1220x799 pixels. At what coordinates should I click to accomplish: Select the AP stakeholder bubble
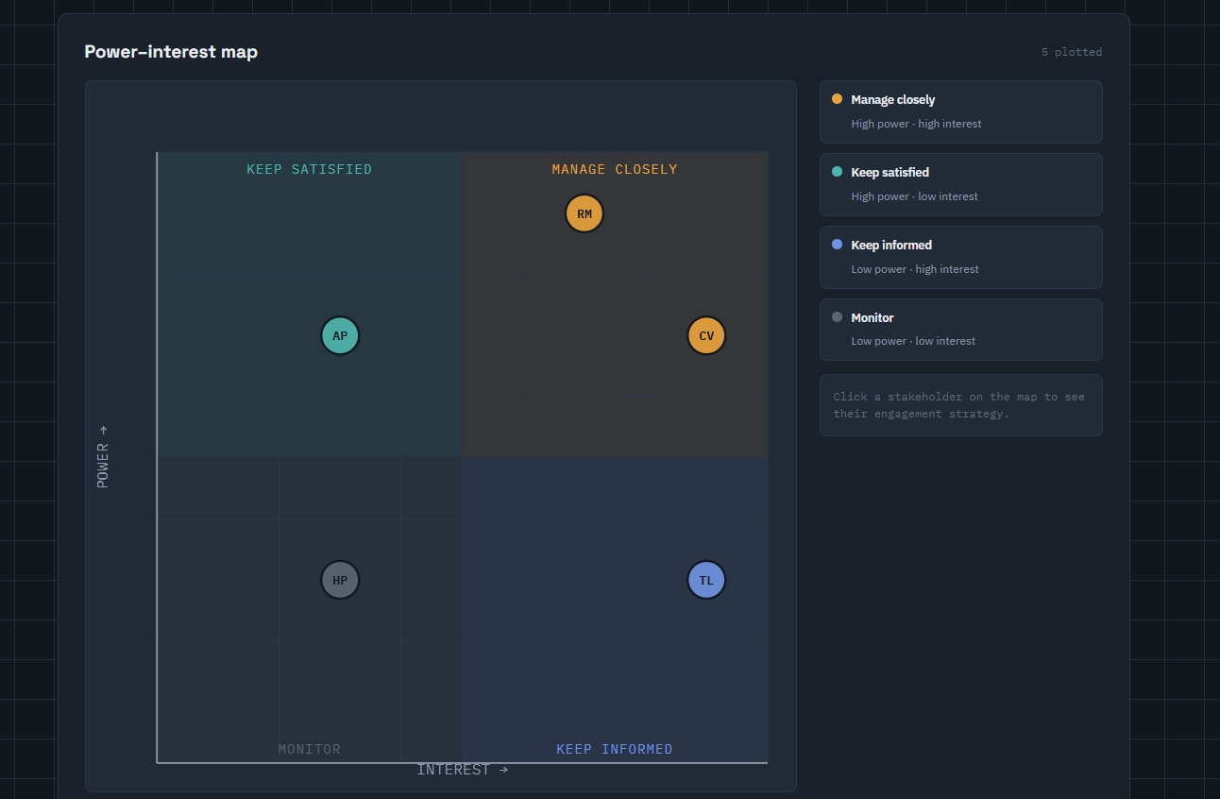click(340, 335)
